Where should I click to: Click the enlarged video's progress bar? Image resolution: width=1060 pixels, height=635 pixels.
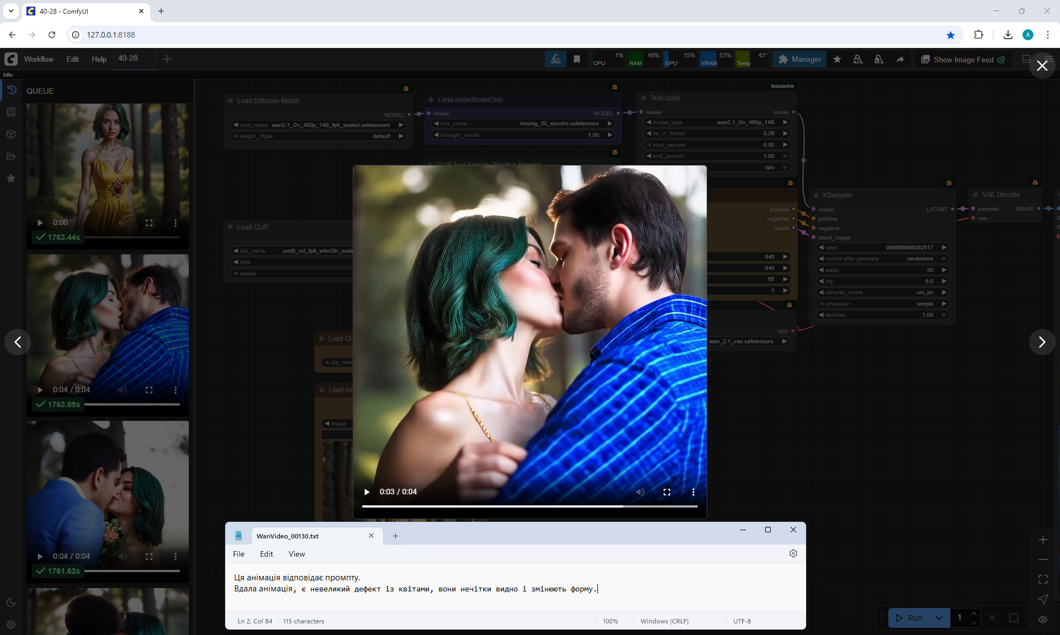pyautogui.click(x=529, y=506)
